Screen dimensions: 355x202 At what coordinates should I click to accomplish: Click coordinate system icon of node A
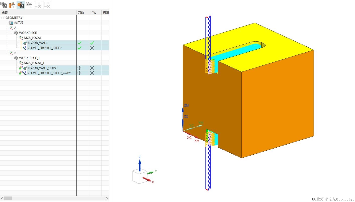[x=12, y=28]
